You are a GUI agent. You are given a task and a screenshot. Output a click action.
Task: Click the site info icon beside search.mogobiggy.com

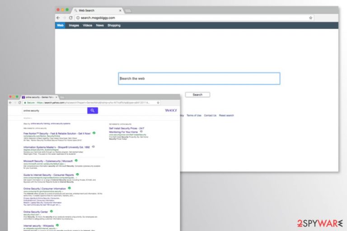coord(78,18)
